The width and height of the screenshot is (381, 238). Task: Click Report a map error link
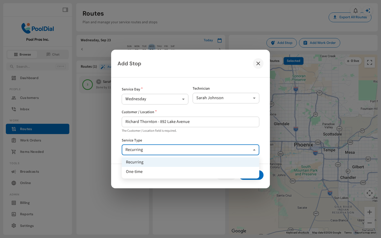[365, 233]
